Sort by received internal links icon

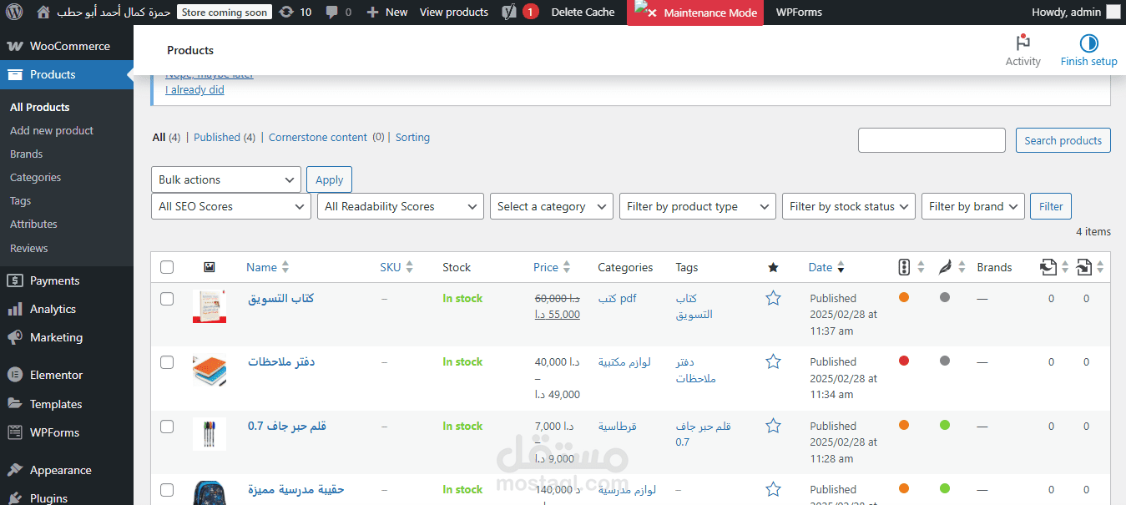coord(1083,267)
